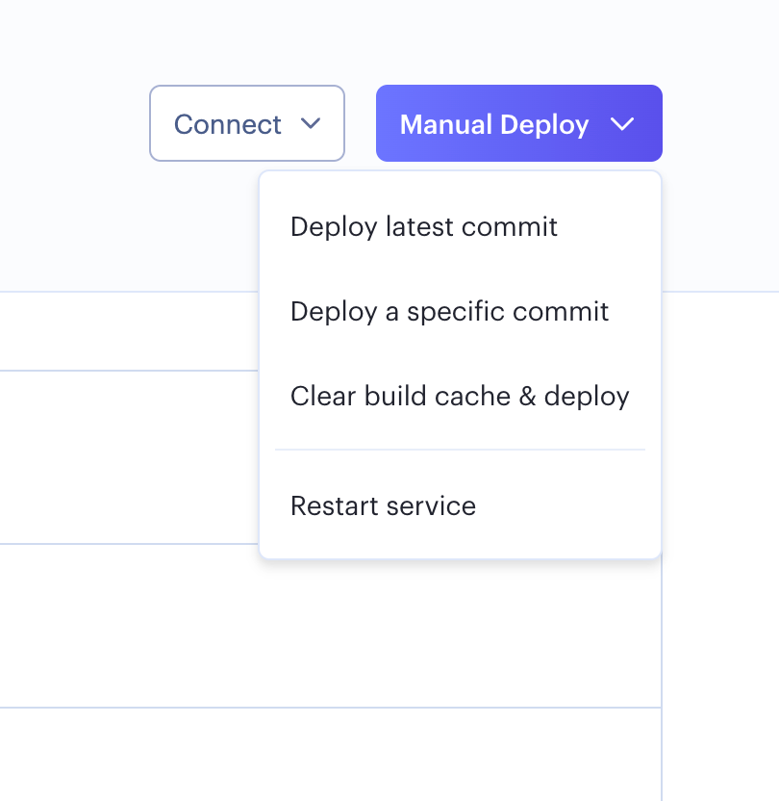The height and width of the screenshot is (801, 779).
Task: Choose Deploy a specific commit
Action: (449, 312)
